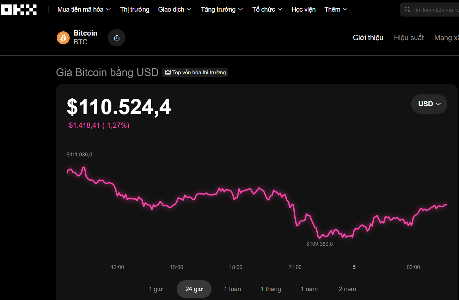Open the Thị trường menu item

pos(135,10)
